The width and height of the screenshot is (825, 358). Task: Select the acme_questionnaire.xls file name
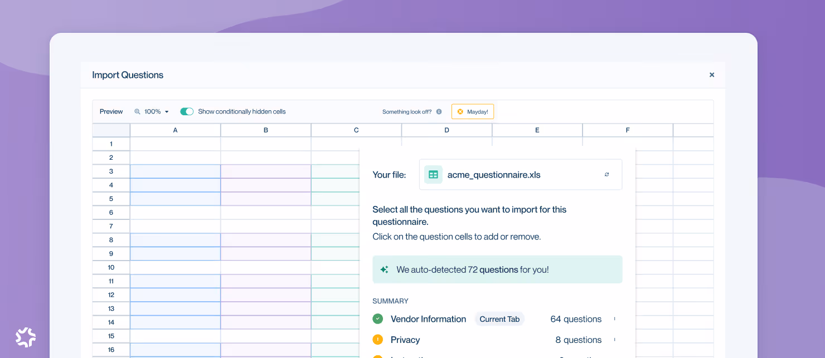pos(494,175)
